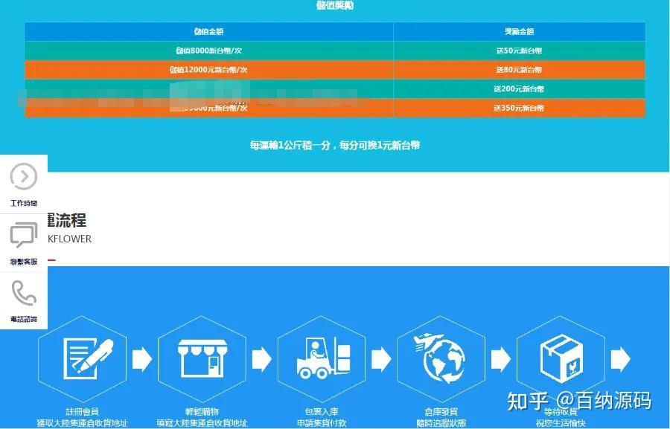Select the 送200元新台幣 reward cell

click(x=519, y=88)
